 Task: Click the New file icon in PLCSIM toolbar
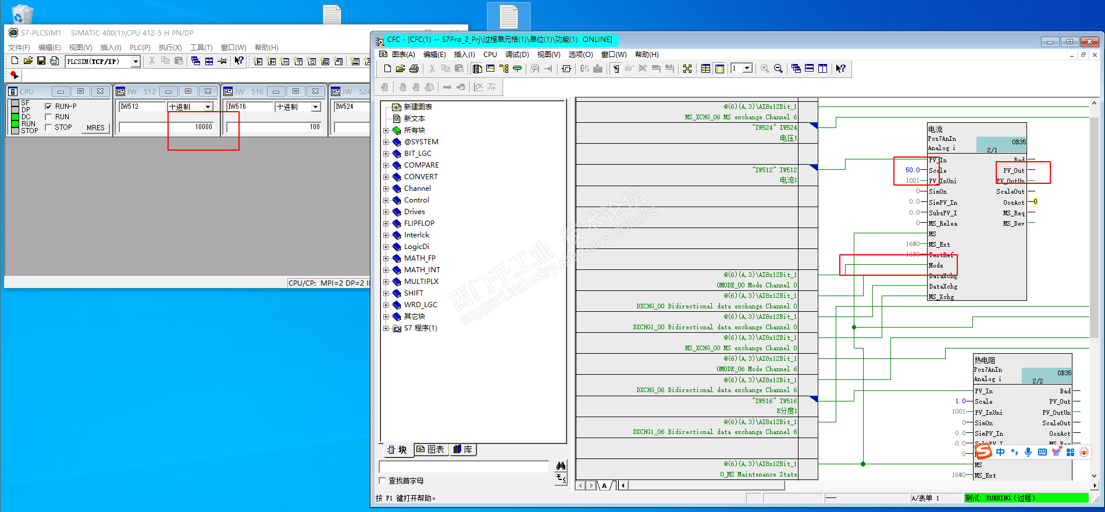[x=15, y=61]
